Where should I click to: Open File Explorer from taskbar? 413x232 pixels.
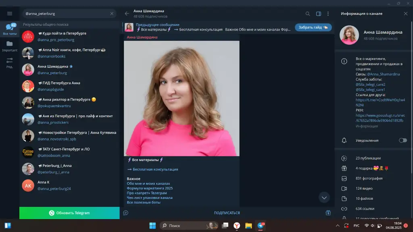248,226
